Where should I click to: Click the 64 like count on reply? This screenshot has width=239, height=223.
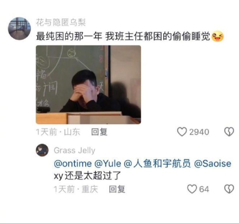(204, 189)
